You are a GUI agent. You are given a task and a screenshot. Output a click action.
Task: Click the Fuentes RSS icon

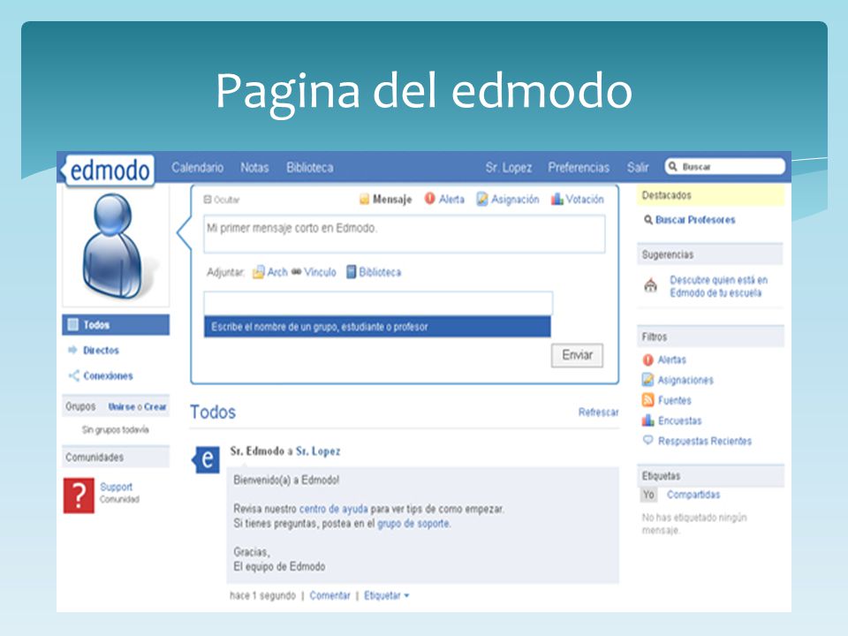pyautogui.click(x=647, y=400)
